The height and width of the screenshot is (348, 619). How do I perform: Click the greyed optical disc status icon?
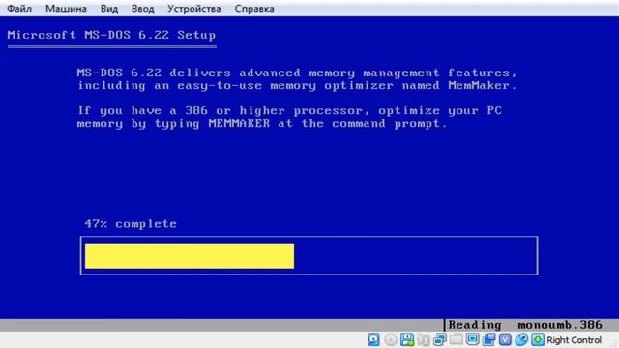(x=391, y=339)
